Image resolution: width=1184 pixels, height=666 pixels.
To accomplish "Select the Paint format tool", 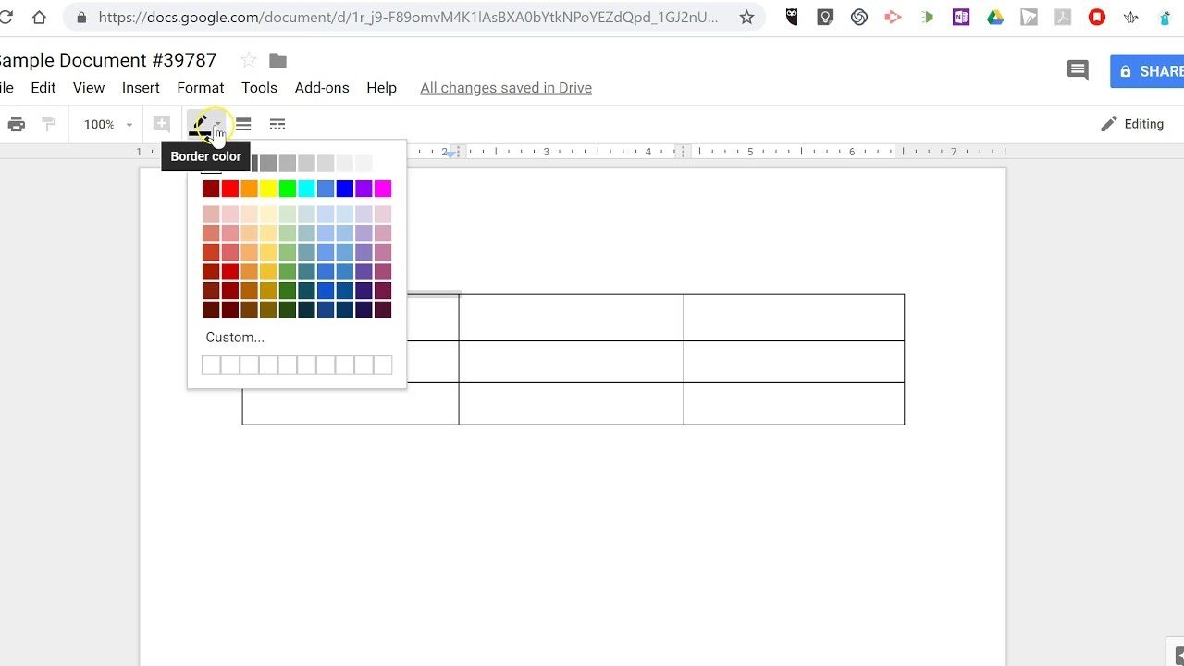I will pos(49,124).
